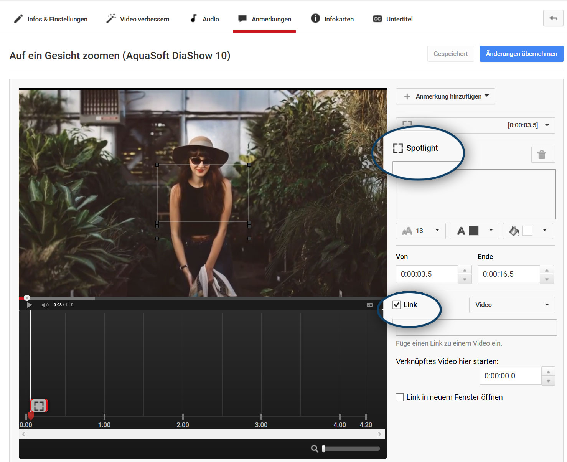Click the Von start time field

point(427,274)
